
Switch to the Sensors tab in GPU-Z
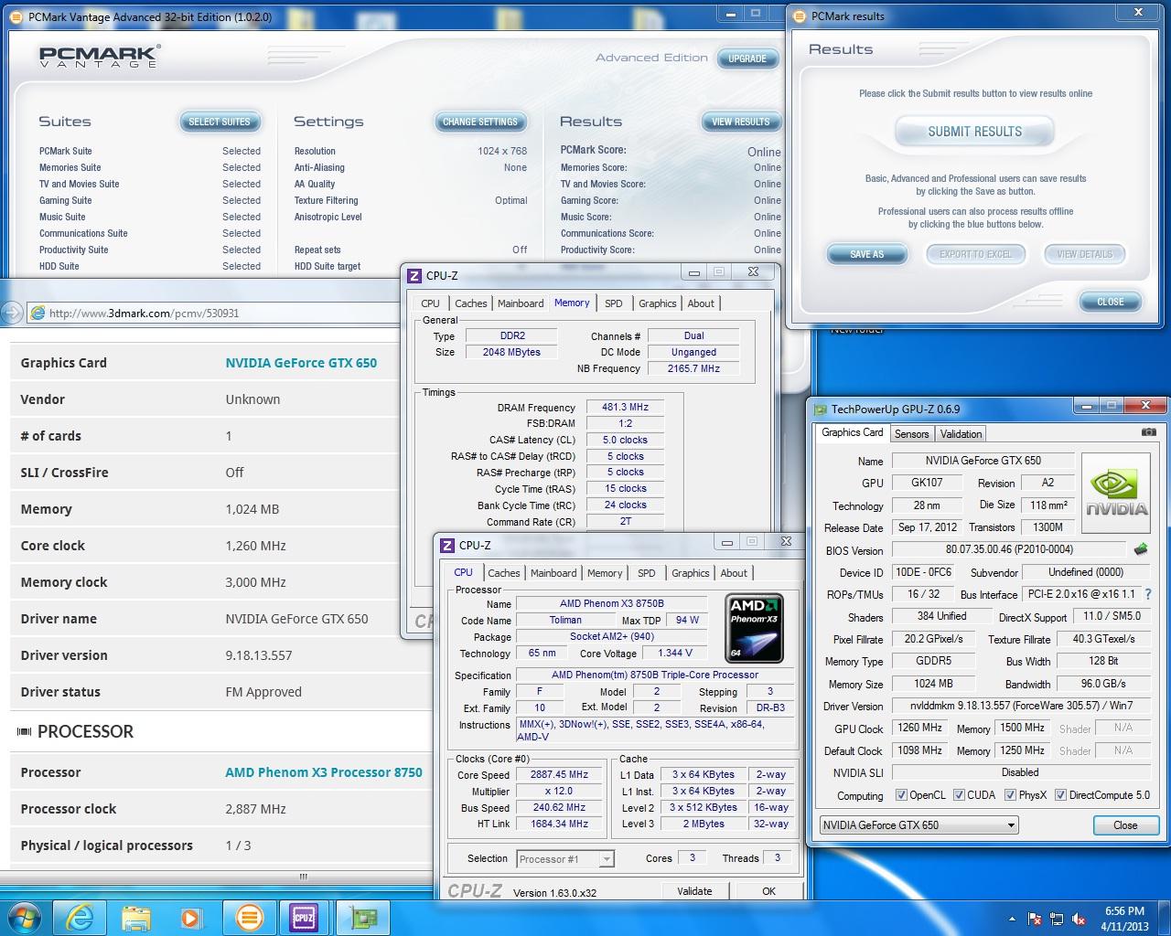911,434
